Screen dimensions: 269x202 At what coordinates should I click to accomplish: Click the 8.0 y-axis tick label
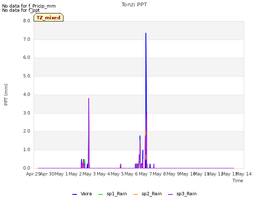pos(26,21)
